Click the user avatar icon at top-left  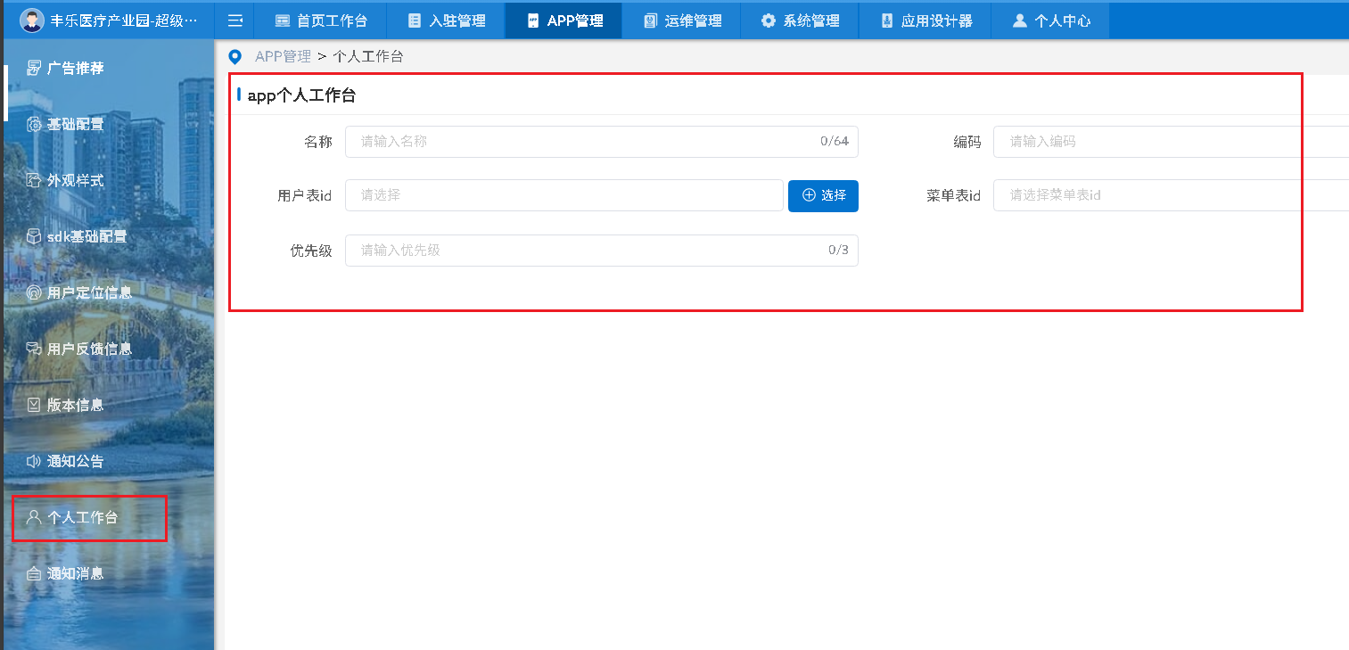[32, 21]
